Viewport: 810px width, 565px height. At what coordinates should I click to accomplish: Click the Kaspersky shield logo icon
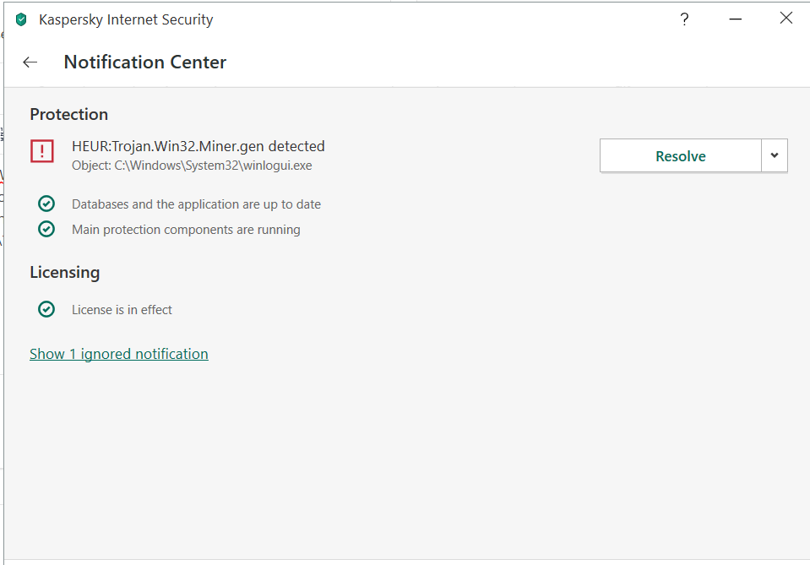click(x=21, y=19)
